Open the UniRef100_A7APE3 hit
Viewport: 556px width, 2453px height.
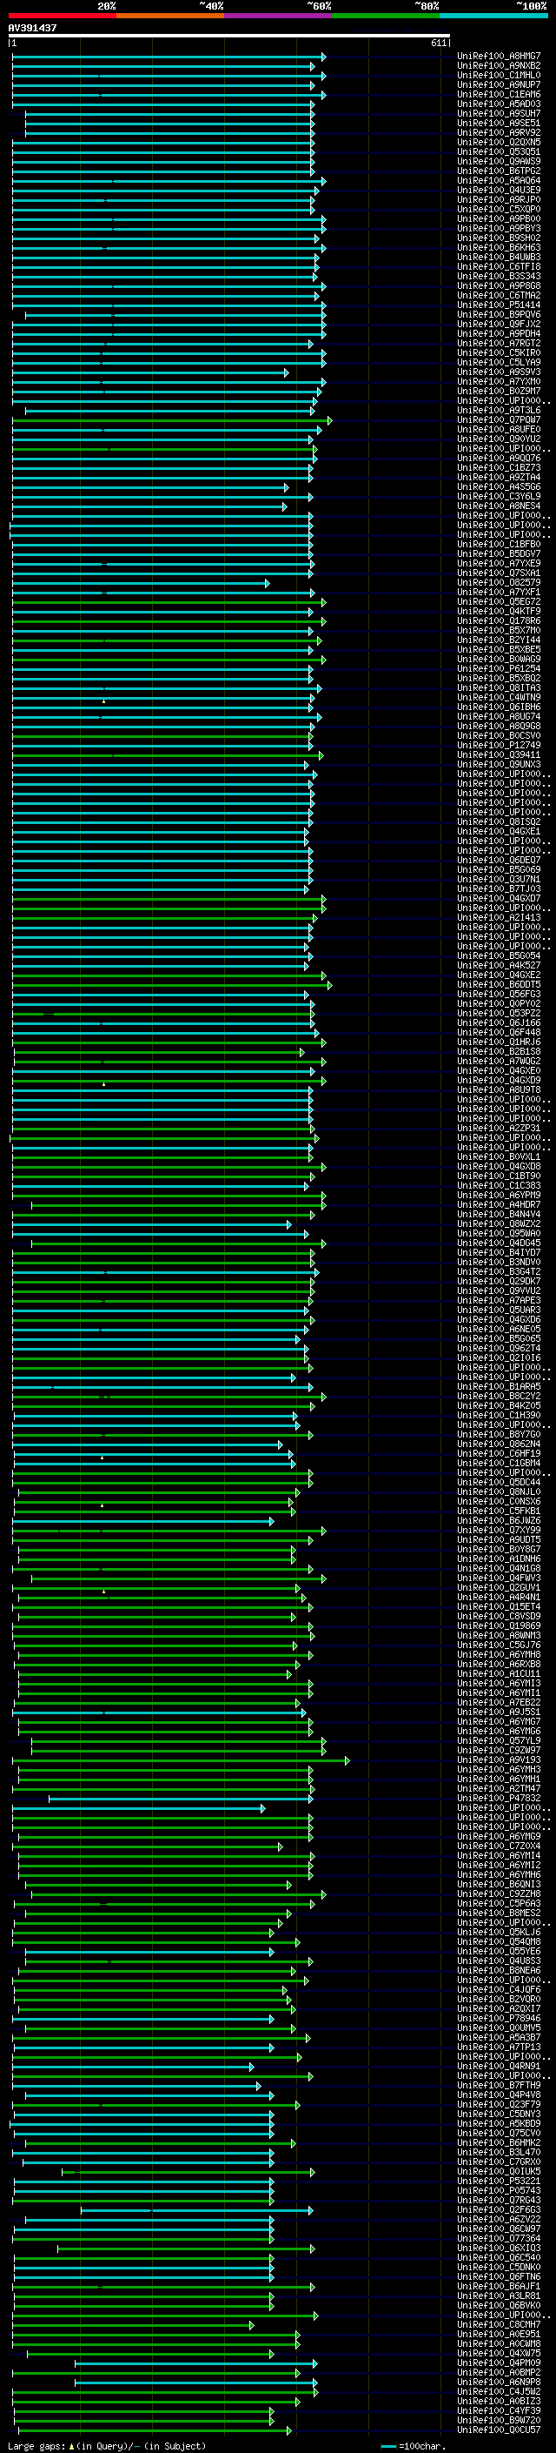(499, 1300)
